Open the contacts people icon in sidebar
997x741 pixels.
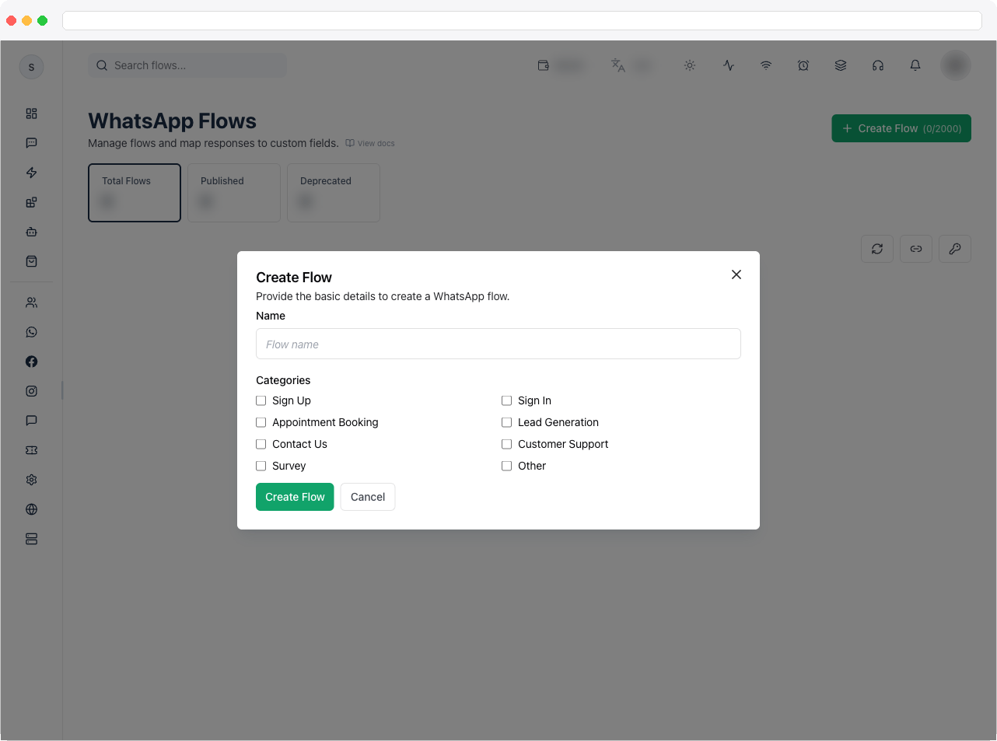point(31,302)
